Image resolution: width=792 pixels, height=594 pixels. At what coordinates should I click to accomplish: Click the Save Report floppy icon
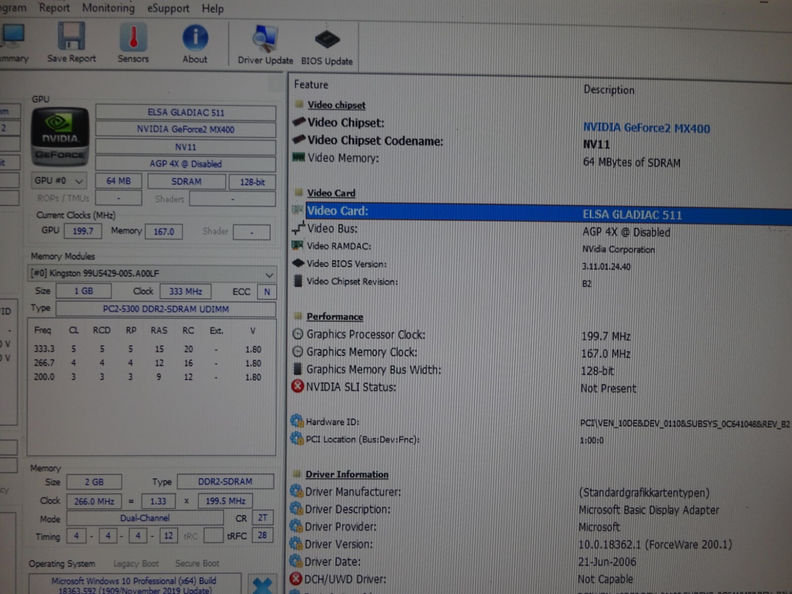[72, 37]
